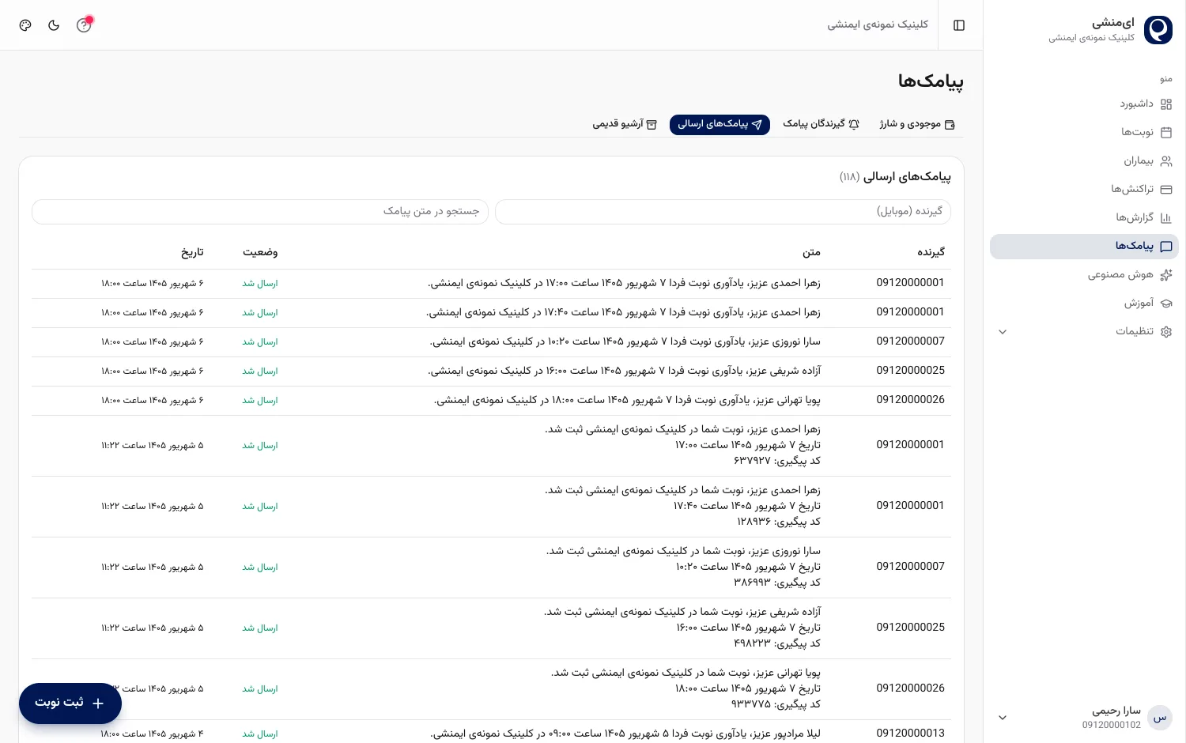The width and height of the screenshot is (1186, 743).
Task: Open the color theme palette icon
Action: point(25,25)
